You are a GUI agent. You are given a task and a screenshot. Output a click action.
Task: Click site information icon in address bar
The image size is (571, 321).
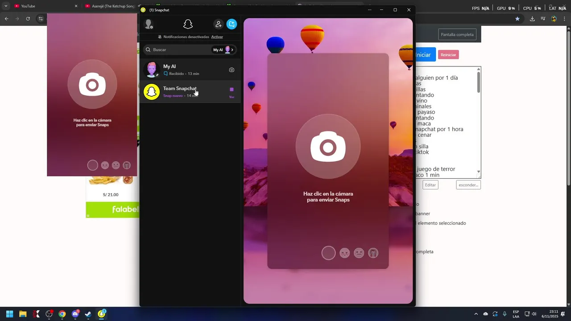pyautogui.click(x=41, y=19)
